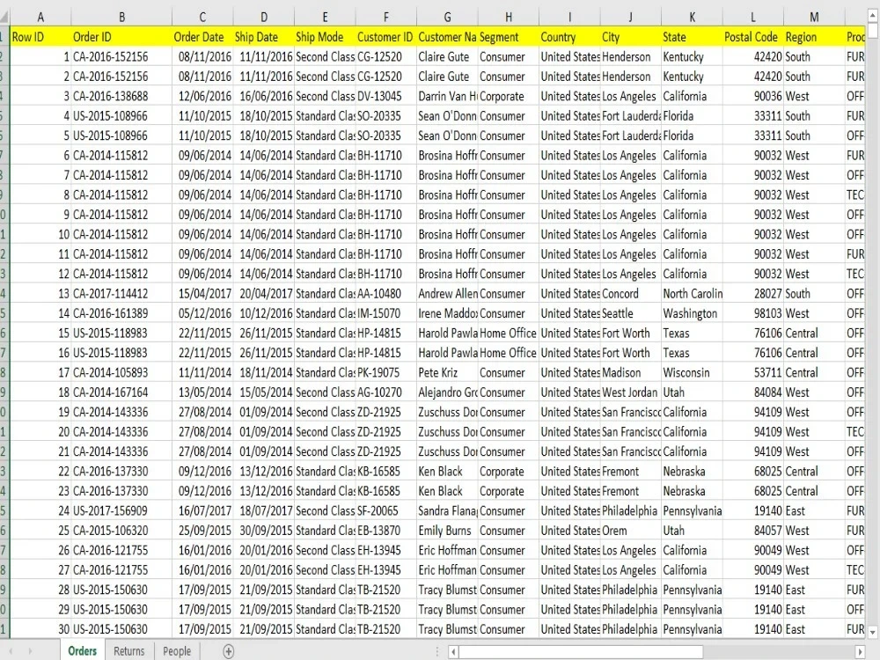Select customer ID cell AA-10480
Screen dimensions: 880x660
pos(386,294)
